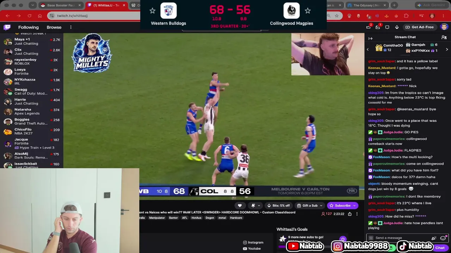This screenshot has width=451, height=253.
Task: Click the Bits: 5% off button
Action: pyautogui.click(x=278, y=206)
